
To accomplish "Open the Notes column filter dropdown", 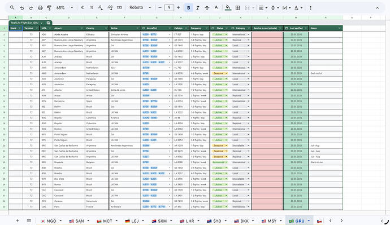I will (x=339, y=28).
